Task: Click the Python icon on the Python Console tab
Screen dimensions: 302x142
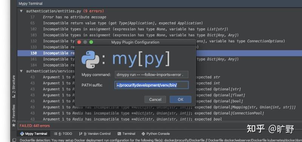Action: (143, 134)
